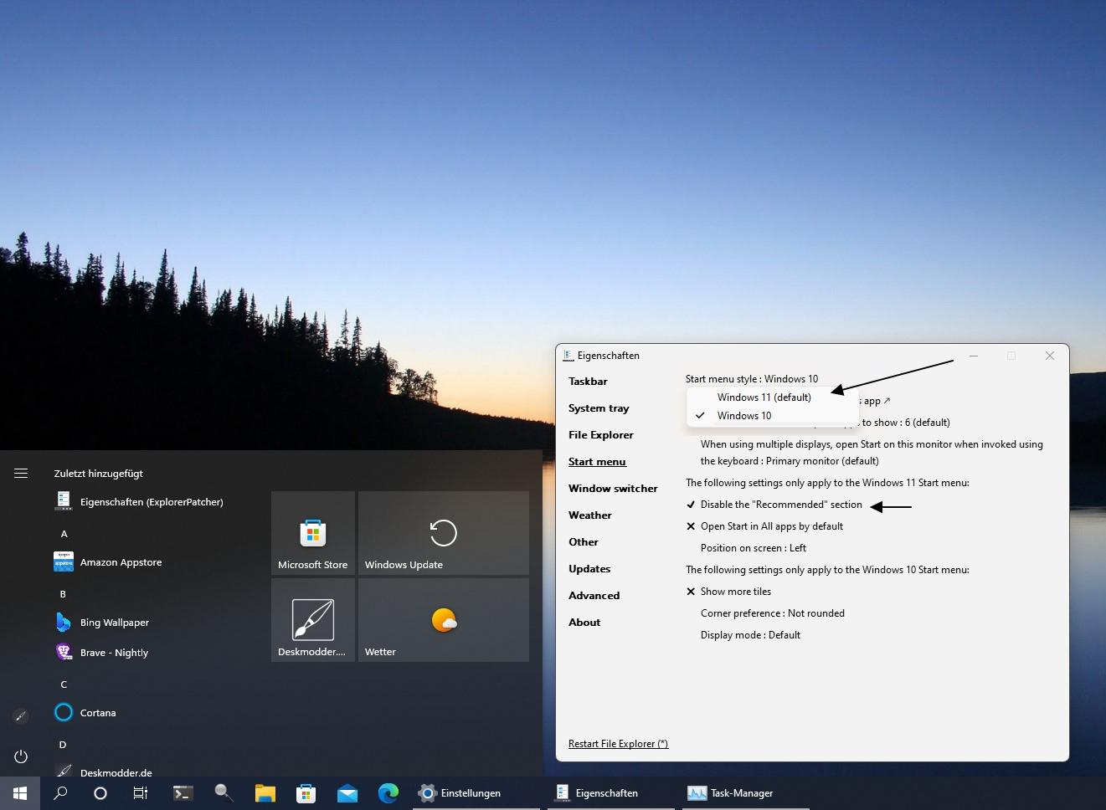Toggle Show more tiles option

coord(728,592)
